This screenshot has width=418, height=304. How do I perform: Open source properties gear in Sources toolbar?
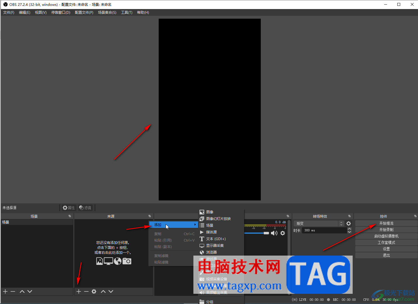click(x=94, y=291)
